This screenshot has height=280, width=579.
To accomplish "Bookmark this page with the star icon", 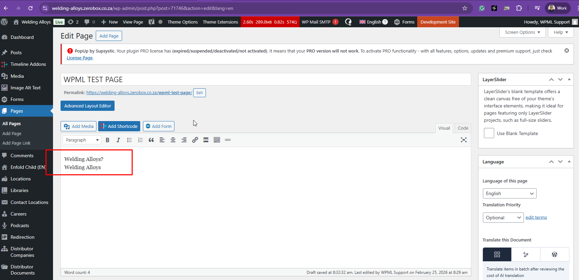I will coord(465,8).
